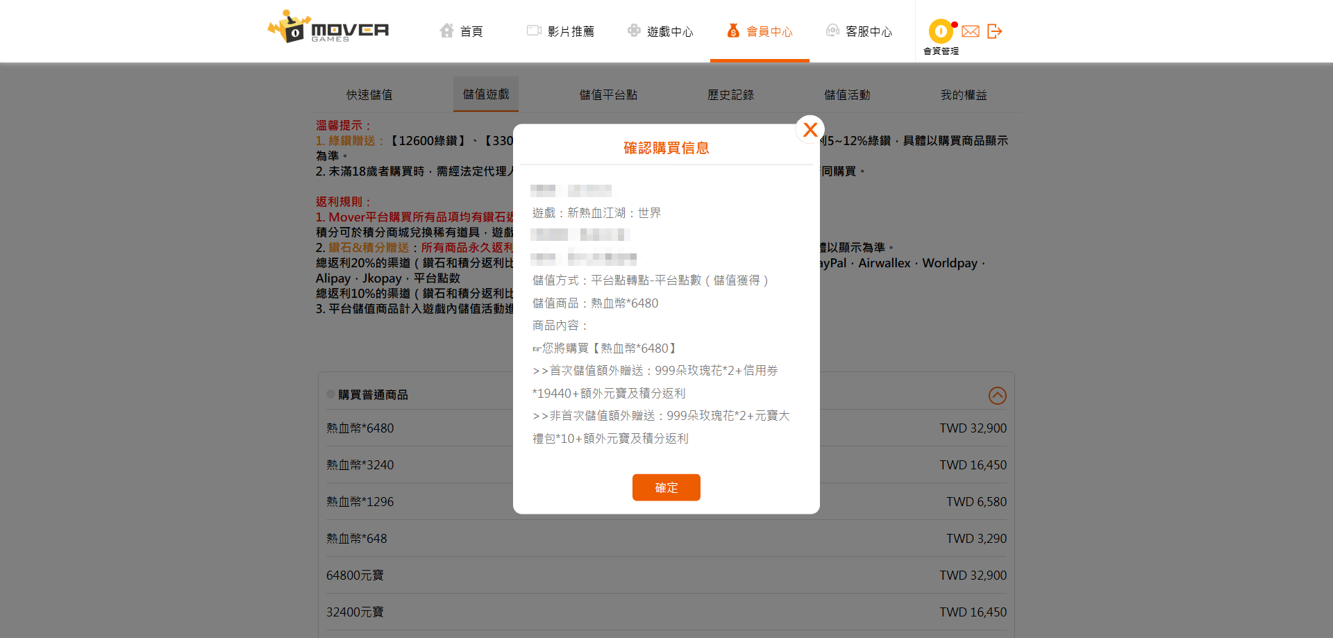
Task: Collapse the 購買普通商品 section arrow
Action: pyautogui.click(x=997, y=395)
